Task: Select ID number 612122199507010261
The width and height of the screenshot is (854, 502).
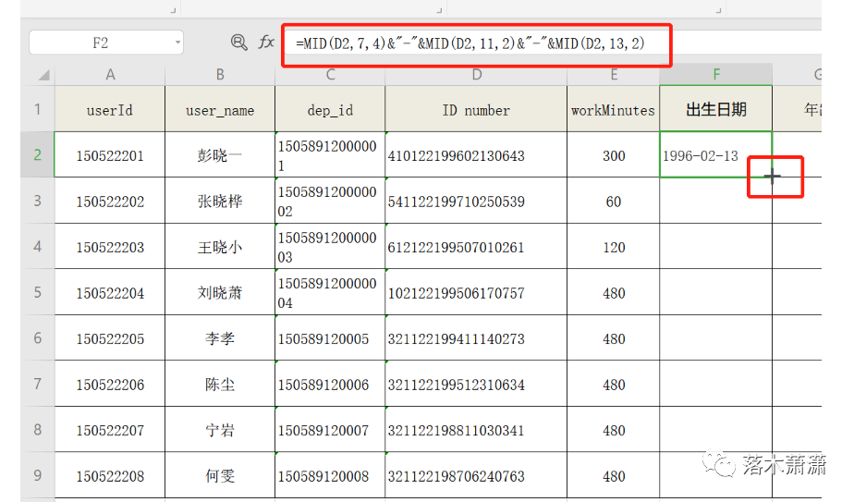Action: (x=476, y=247)
